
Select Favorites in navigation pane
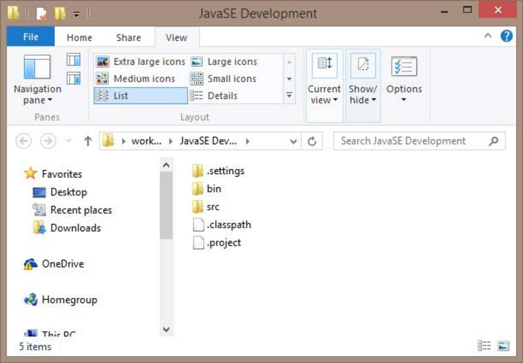tap(53, 174)
